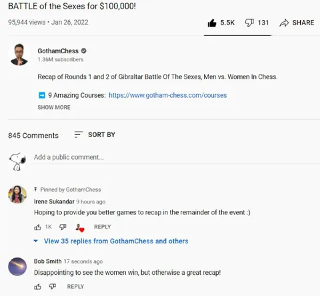Image resolution: width=320 pixels, height=296 pixels.
Task: Open the GothamChess channel name
Action: coord(58,51)
